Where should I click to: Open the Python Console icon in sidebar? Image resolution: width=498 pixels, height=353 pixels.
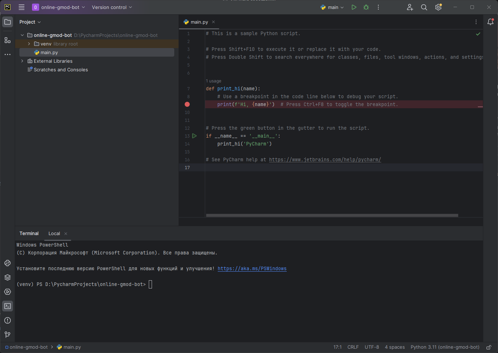pos(8,263)
